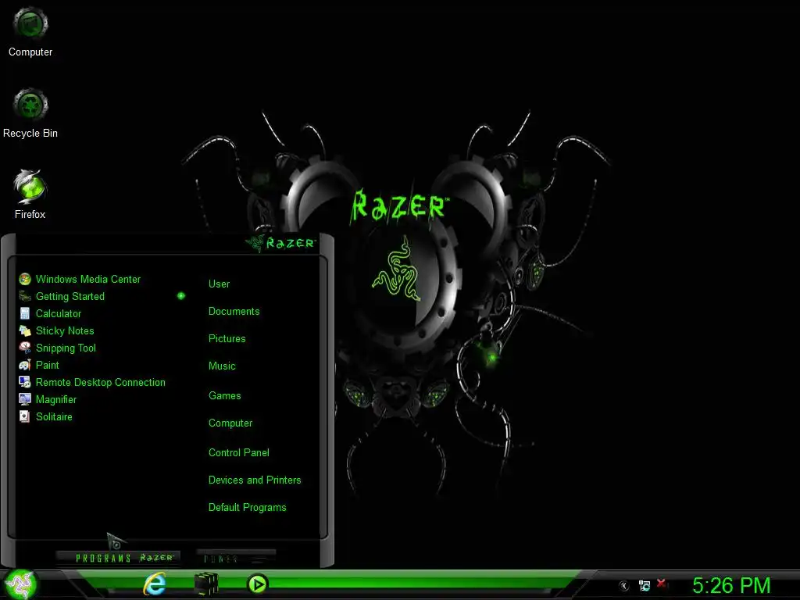Open Remote Desktop Connection entry
The width and height of the screenshot is (800, 600).
point(102,382)
